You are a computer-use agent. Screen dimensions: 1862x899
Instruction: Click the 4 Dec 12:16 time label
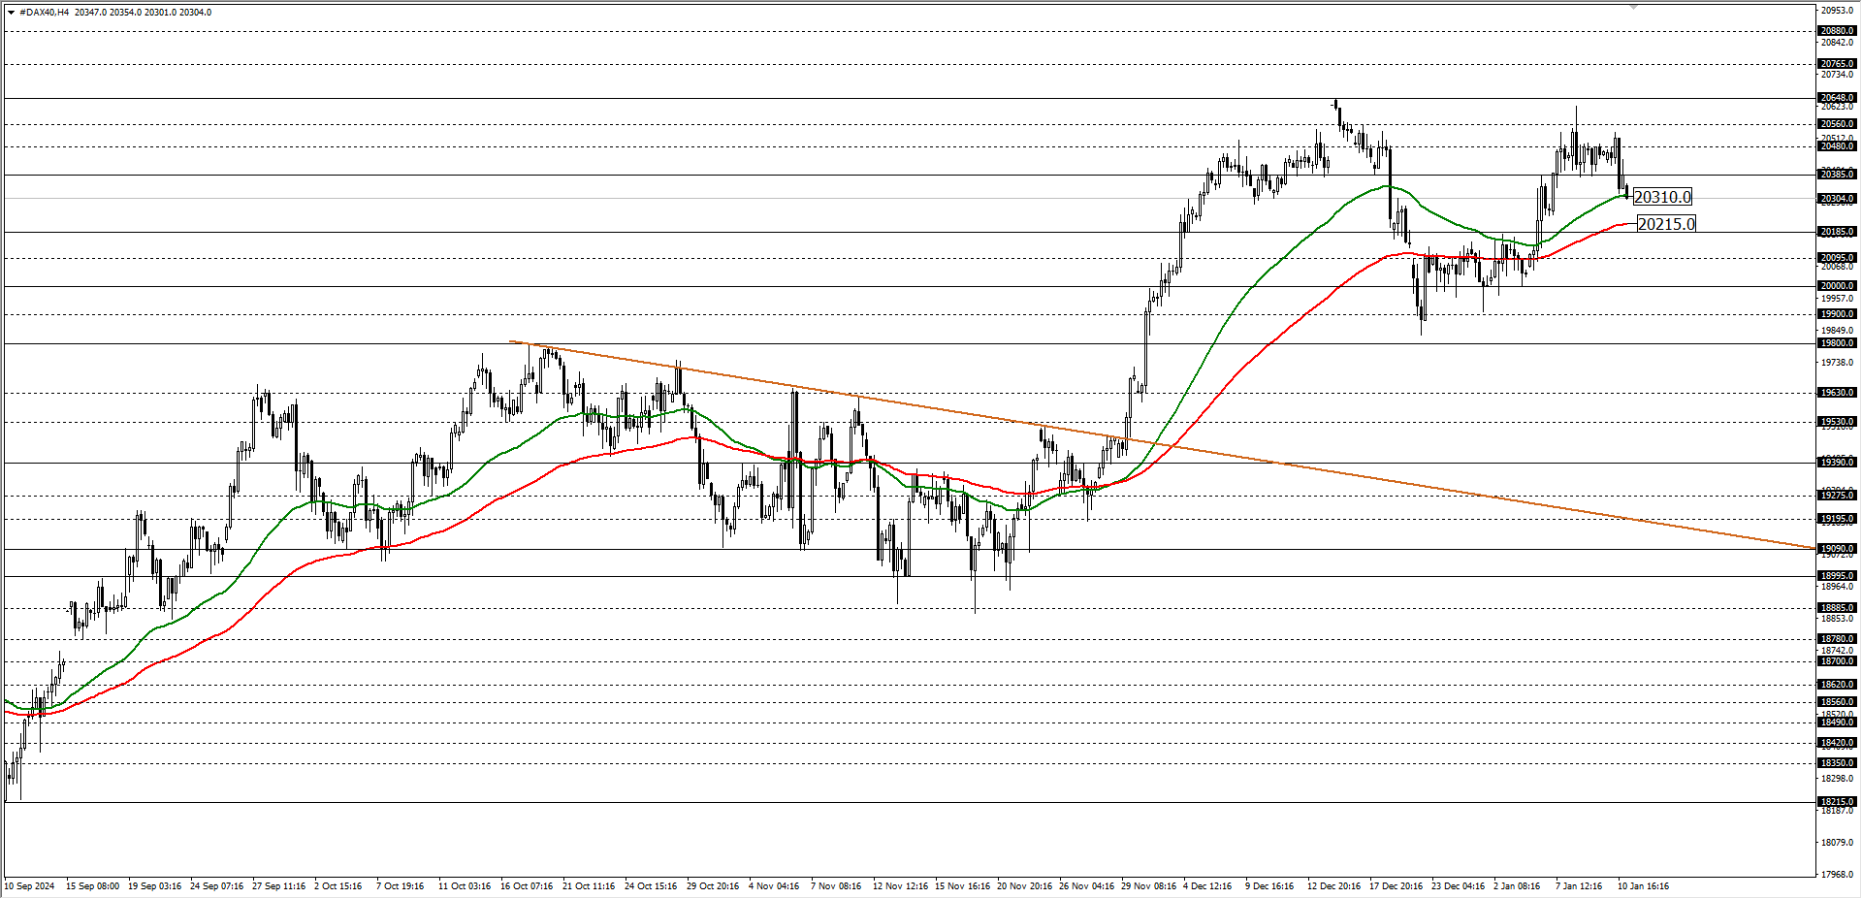click(x=1207, y=886)
